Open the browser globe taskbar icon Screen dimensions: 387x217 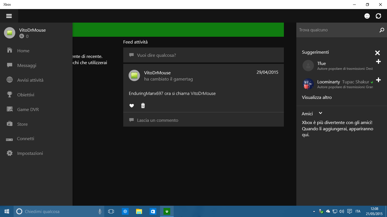[x=125, y=211]
